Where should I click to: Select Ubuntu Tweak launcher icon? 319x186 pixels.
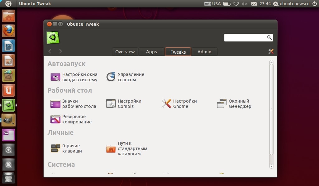click(x=8, y=105)
